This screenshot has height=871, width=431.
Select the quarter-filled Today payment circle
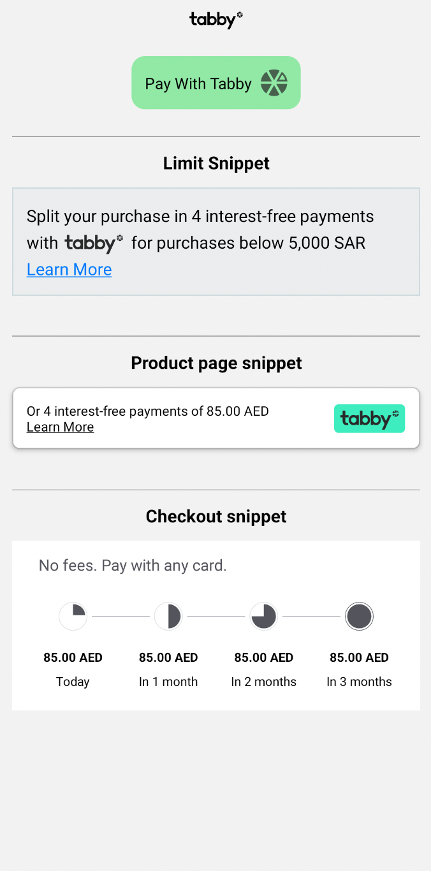tap(73, 617)
